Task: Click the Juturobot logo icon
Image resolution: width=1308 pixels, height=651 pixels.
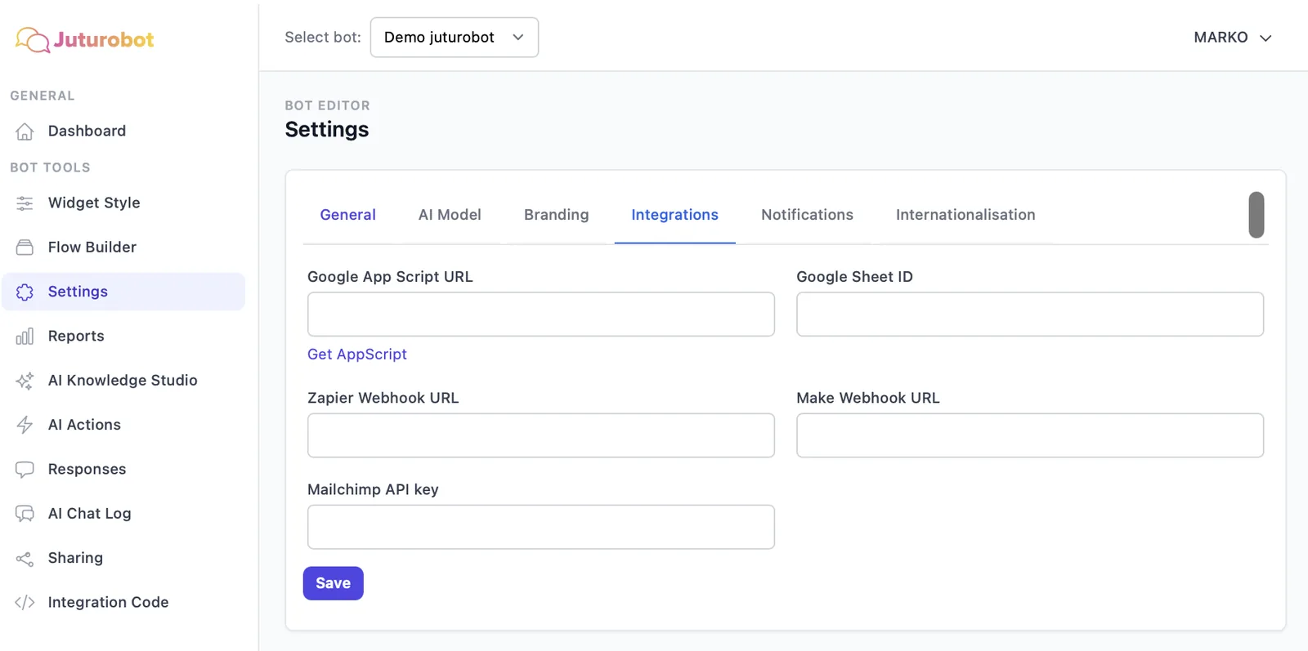Action: 33,39
